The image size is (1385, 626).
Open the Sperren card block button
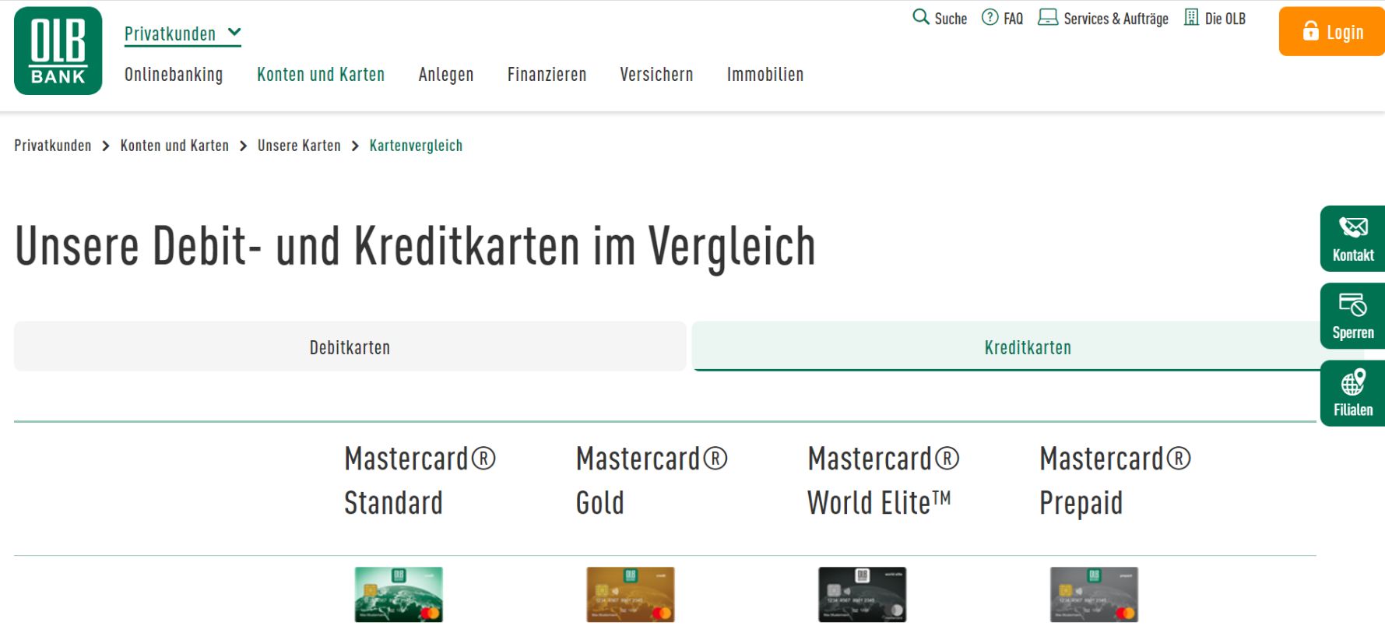(1352, 315)
